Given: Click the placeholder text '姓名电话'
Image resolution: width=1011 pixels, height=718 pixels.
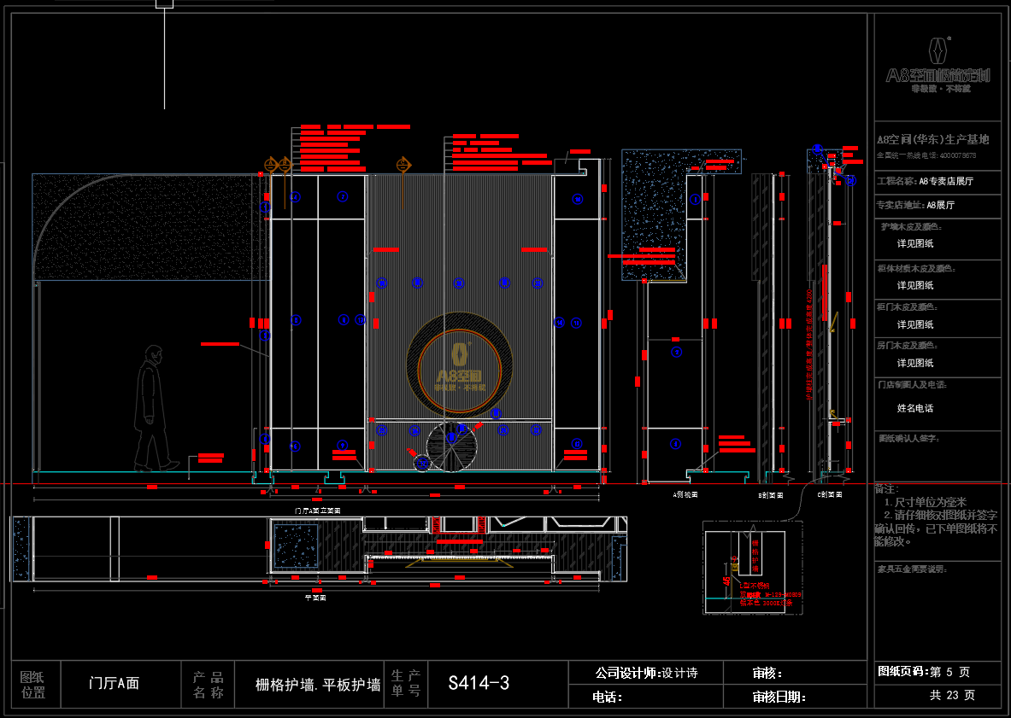Looking at the screenshot, I should [915, 408].
